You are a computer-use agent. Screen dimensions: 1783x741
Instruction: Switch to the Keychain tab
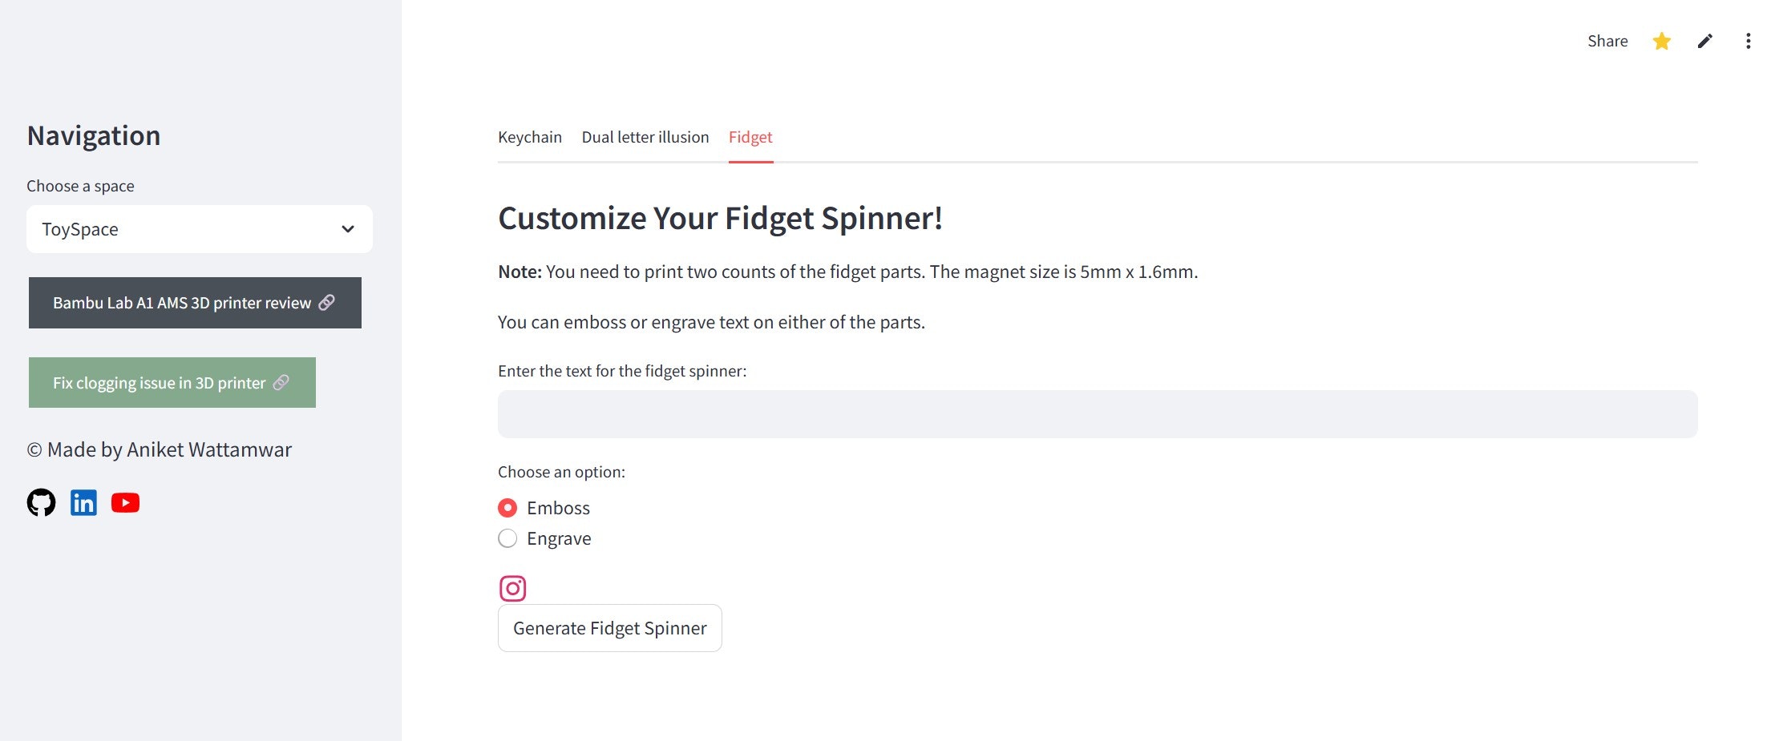(x=529, y=137)
